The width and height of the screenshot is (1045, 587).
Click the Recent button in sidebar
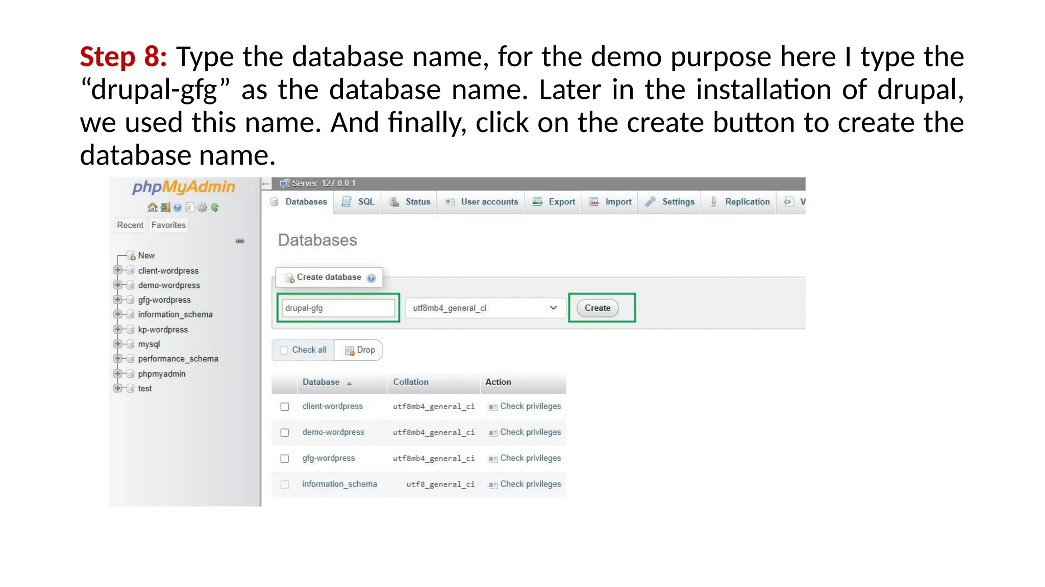point(130,225)
